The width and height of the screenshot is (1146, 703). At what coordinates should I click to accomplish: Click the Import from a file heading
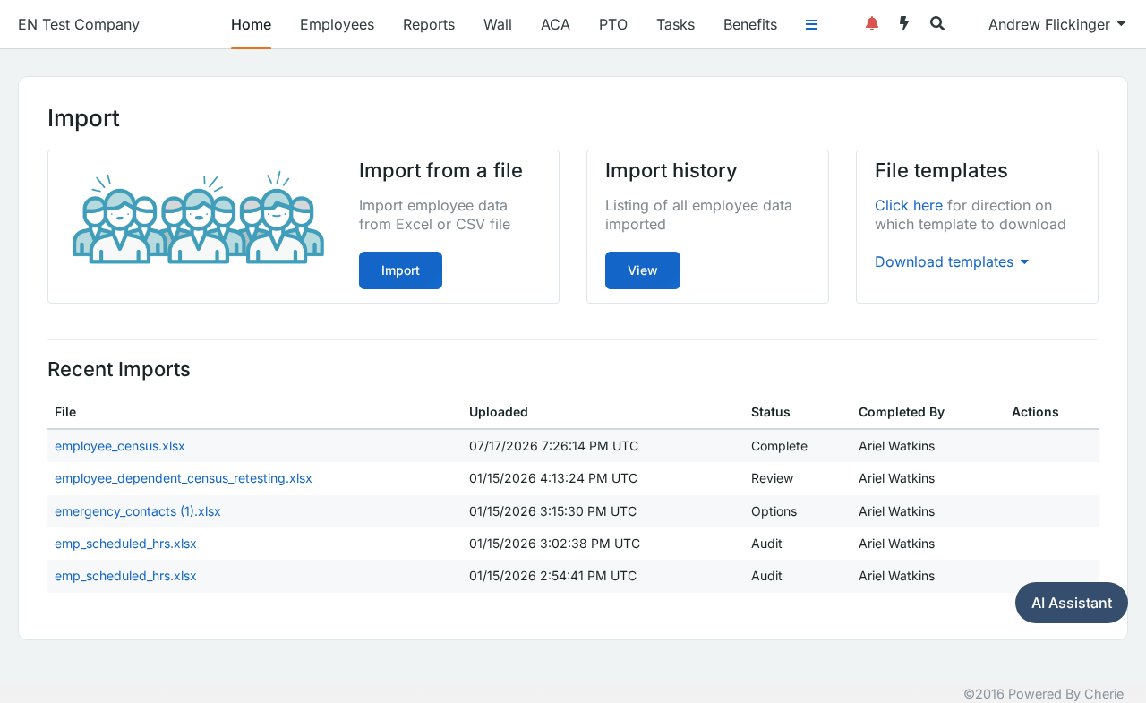click(440, 170)
